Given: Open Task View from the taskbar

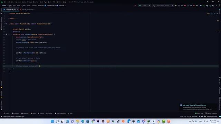Looking at the screenshot, I should pyautogui.click(x=62, y=121).
